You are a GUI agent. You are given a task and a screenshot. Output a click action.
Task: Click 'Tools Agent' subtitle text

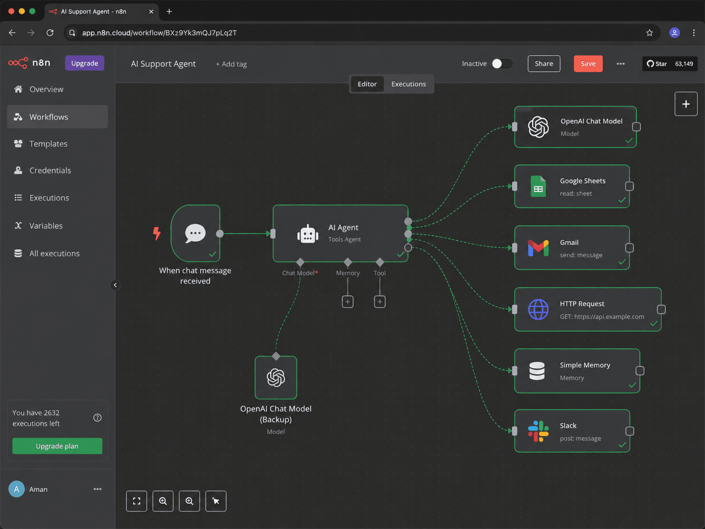344,240
